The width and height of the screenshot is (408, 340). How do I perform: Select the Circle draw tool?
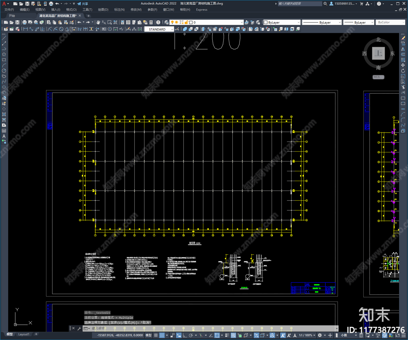pos(4,71)
